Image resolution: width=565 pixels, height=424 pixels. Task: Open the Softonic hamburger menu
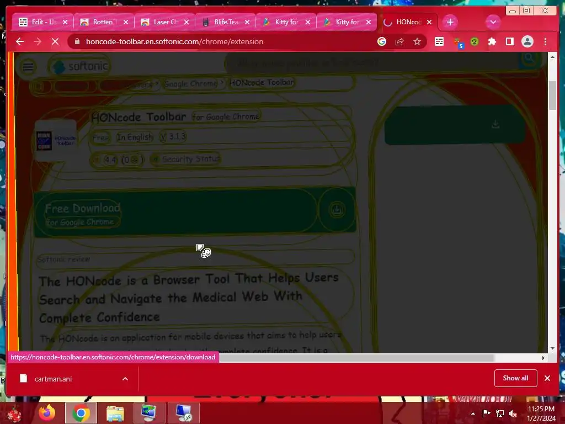28,67
